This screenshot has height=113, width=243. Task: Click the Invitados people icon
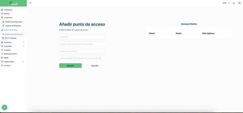click(x=2, y=50)
